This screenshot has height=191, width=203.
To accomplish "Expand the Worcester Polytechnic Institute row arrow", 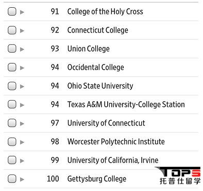I will click(x=22, y=142).
